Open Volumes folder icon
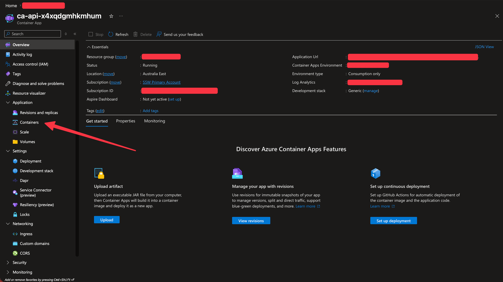This screenshot has height=282, width=503. 15,142
